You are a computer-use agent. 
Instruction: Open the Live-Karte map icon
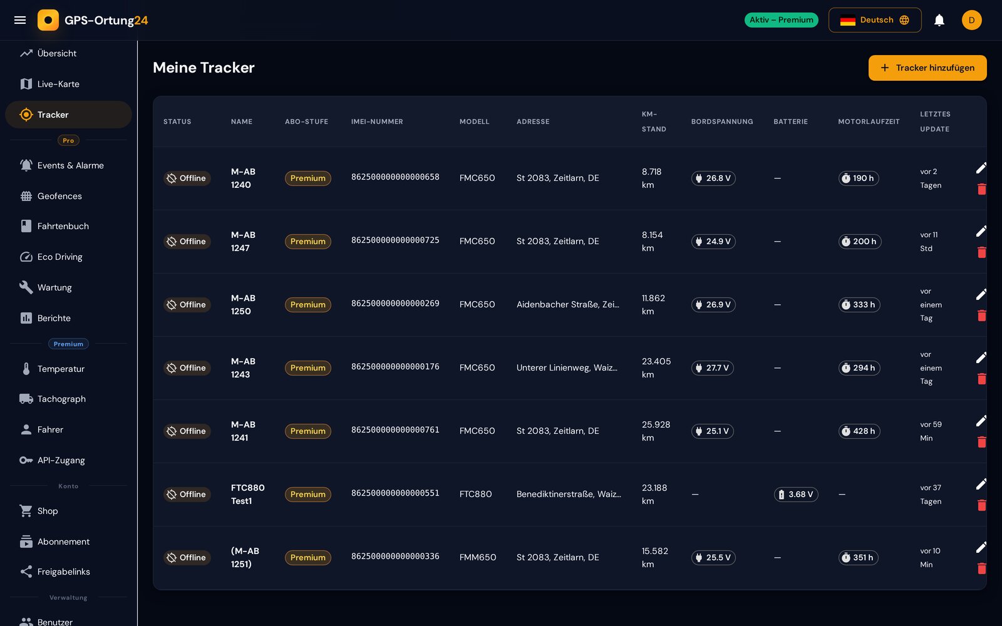tap(26, 84)
